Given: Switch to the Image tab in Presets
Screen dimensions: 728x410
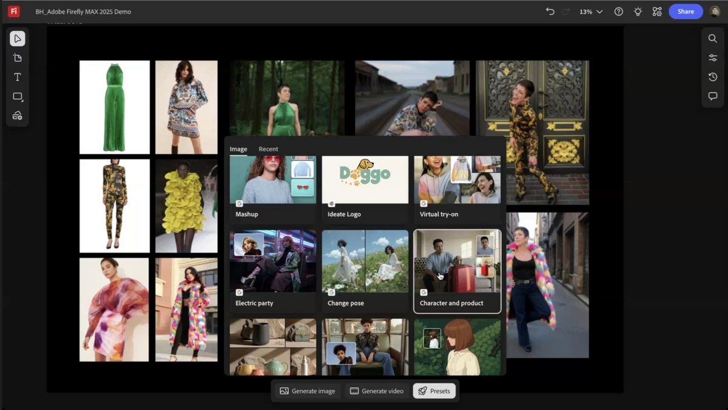Looking at the screenshot, I should coord(238,148).
